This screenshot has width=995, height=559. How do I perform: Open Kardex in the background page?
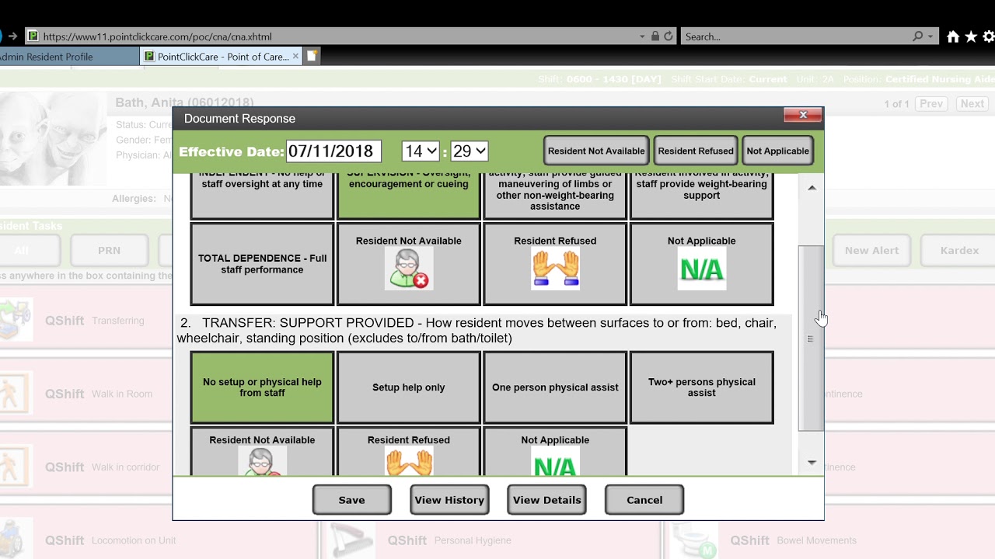(x=959, y=250)
